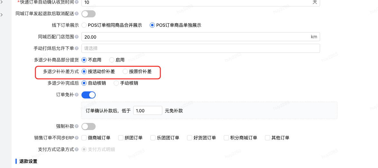Click help icon beside 同城匹配门店范围
The width and height of the screenshot is (378, 168).
coord(77,37)
